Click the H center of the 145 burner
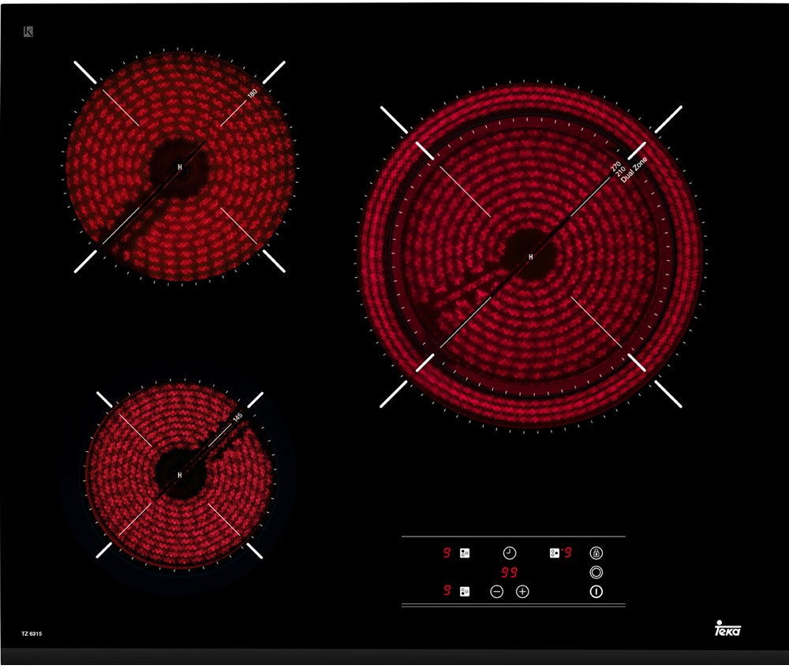The image size is (789, 669). tap(180, 475)
